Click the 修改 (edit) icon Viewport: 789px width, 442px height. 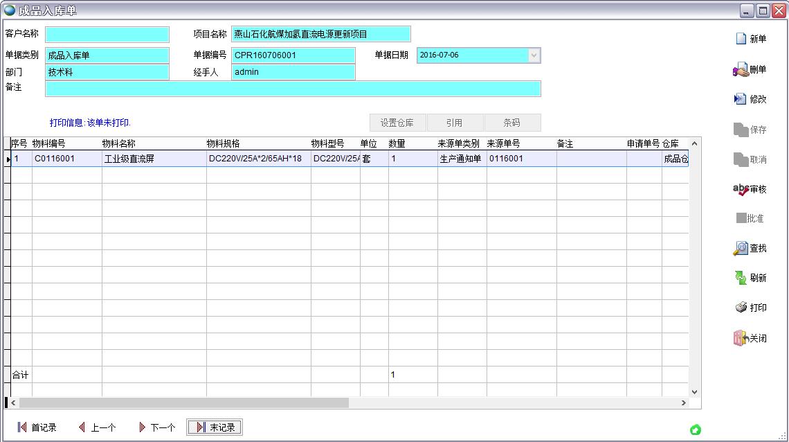tap(741, 99)
